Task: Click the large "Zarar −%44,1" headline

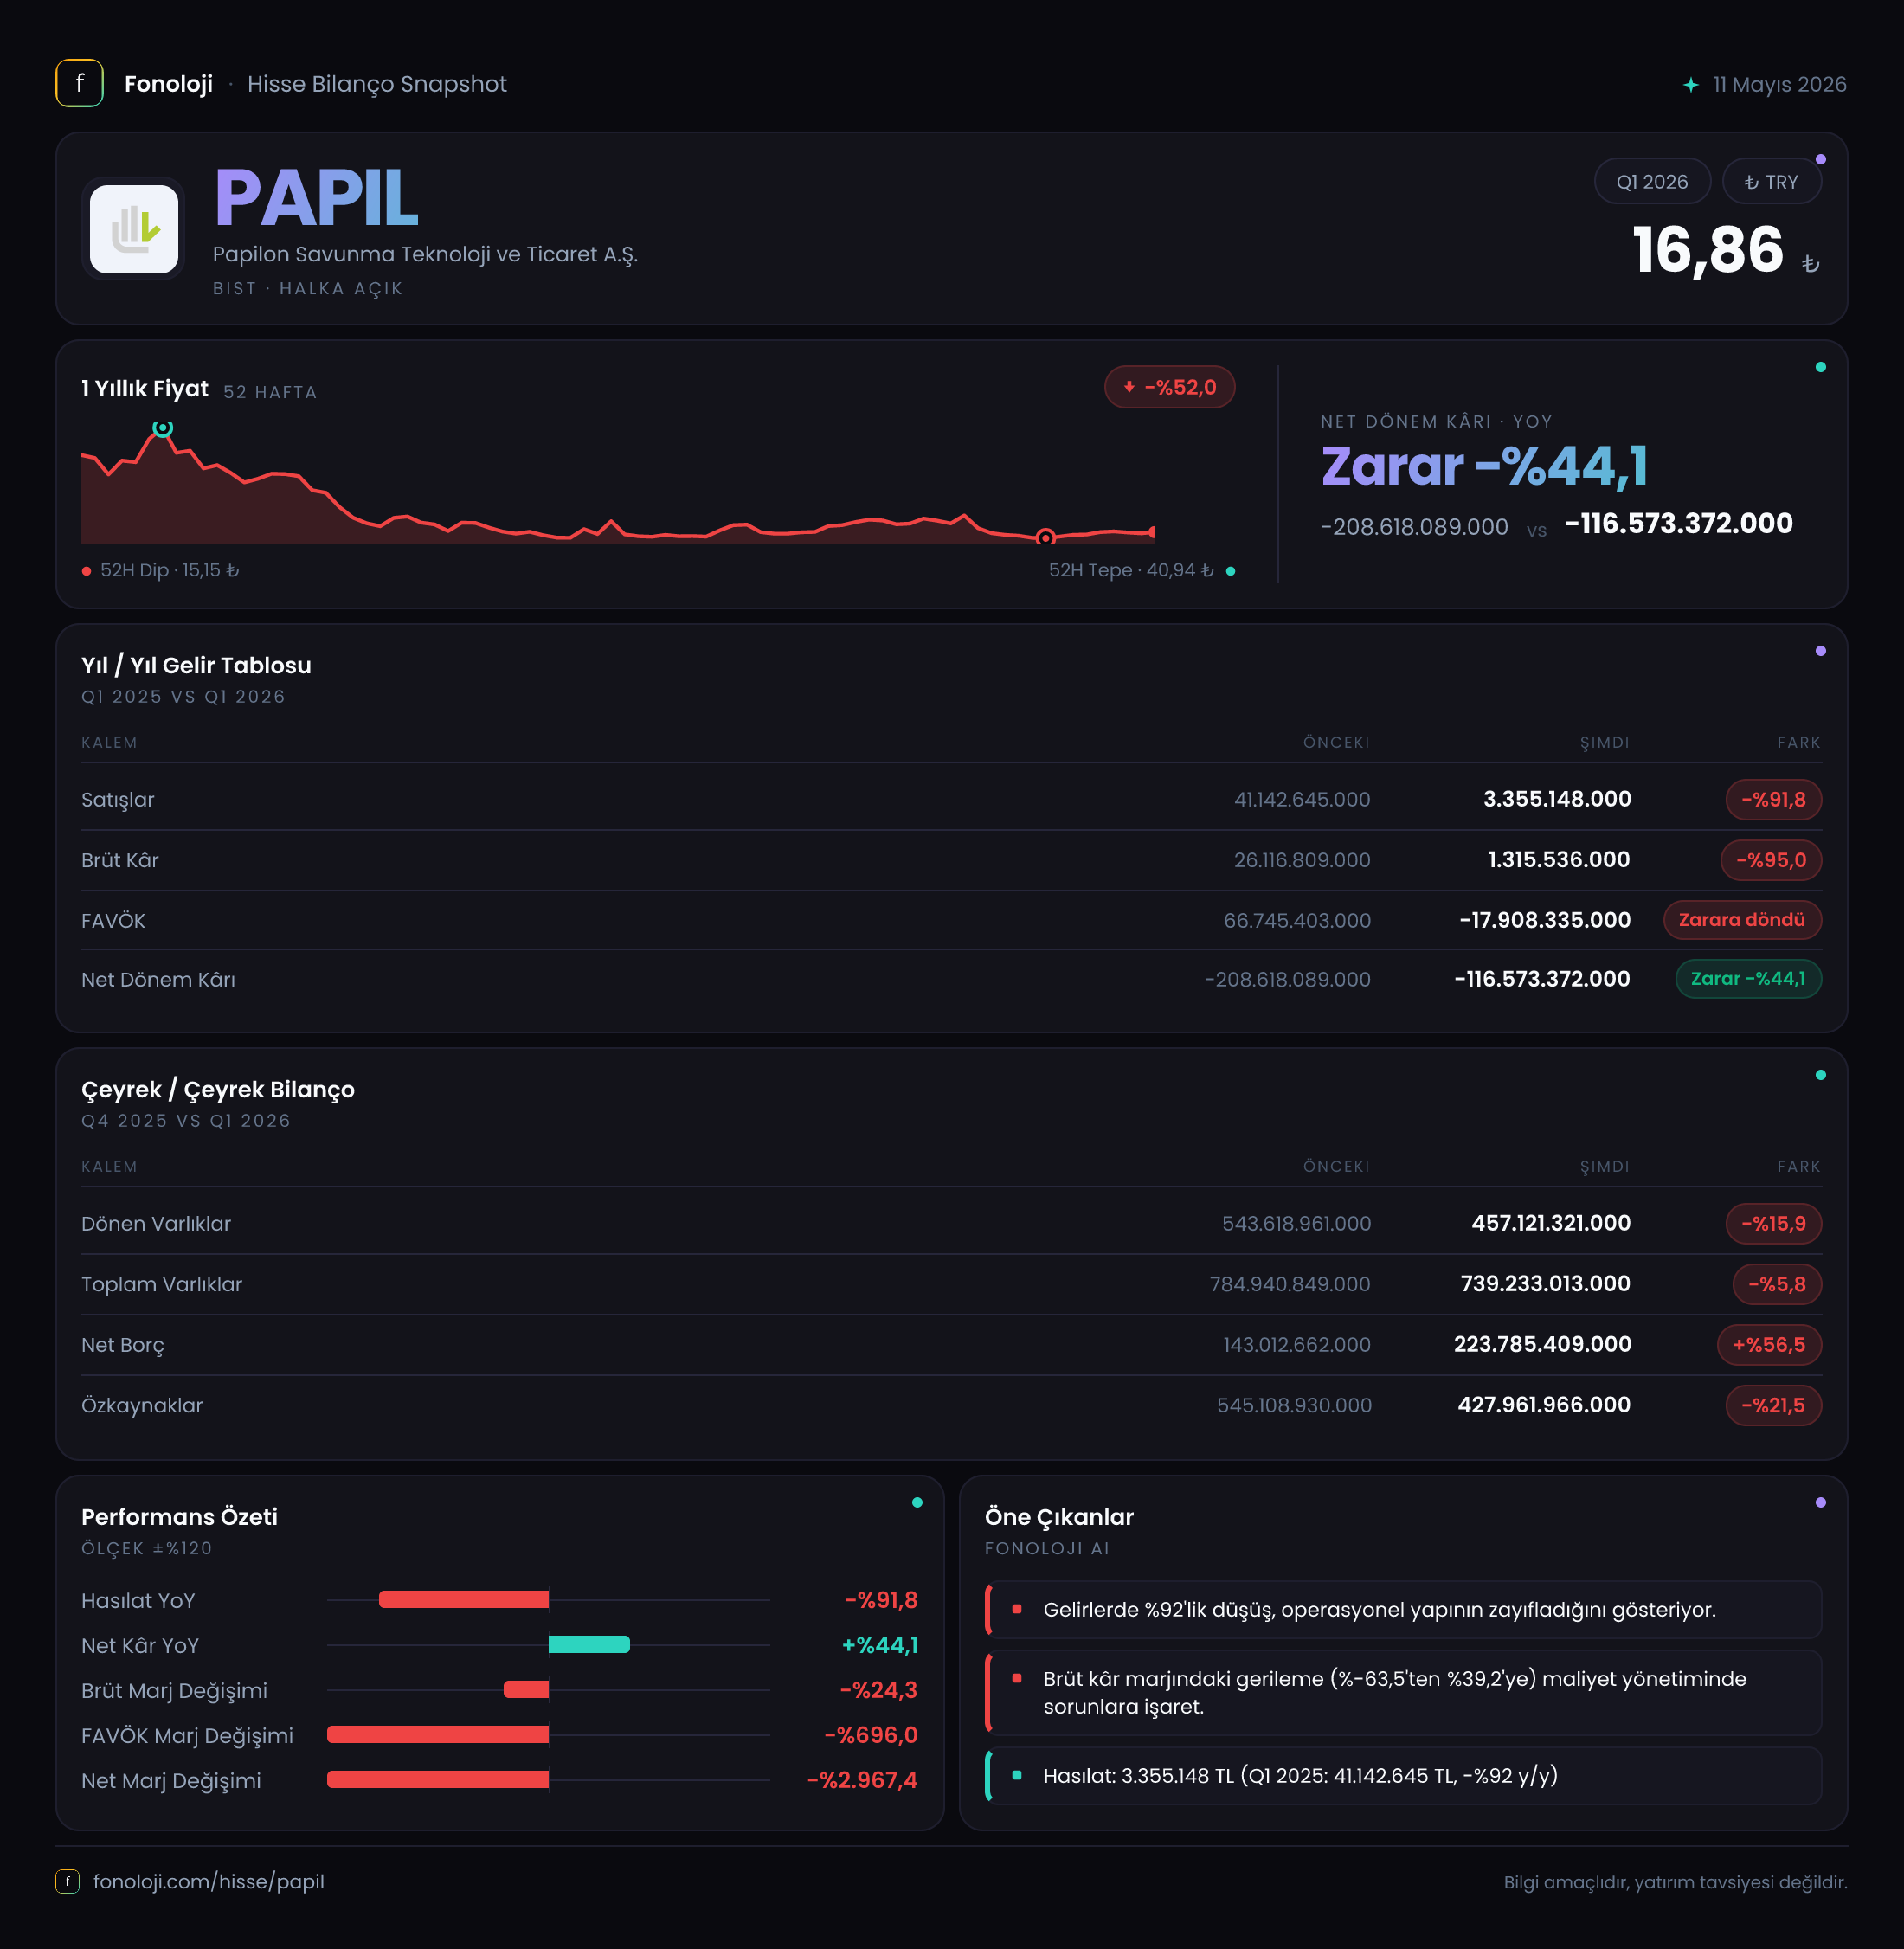Action: point(1485,466)
